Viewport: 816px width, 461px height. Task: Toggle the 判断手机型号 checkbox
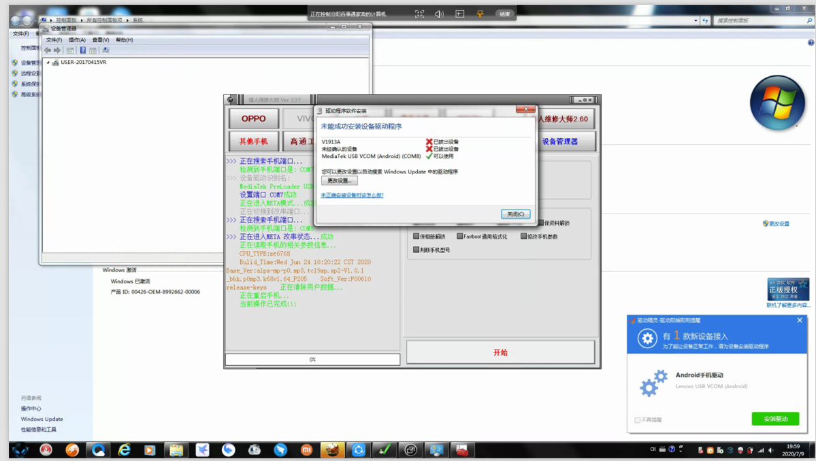(x=416, y=250)
